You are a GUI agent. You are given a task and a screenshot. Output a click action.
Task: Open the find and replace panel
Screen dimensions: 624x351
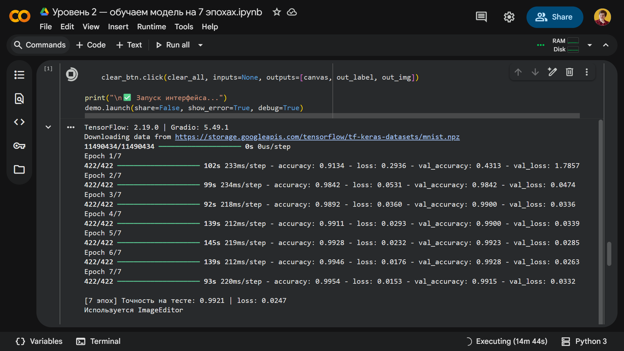click(x=19, y=98)
